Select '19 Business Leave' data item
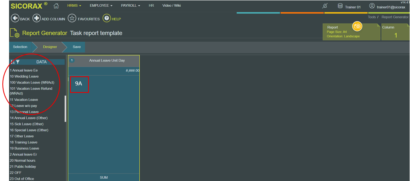Viewport: 410px width, 181px height. 24,148
